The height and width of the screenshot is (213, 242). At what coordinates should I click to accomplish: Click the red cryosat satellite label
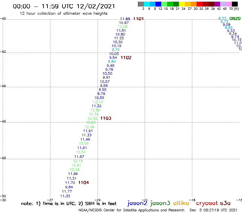207,203
